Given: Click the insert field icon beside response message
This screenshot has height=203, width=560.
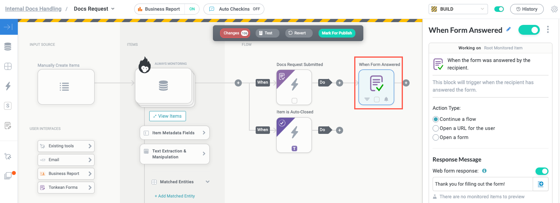Looking at the screenshot, I should point(541,184).
